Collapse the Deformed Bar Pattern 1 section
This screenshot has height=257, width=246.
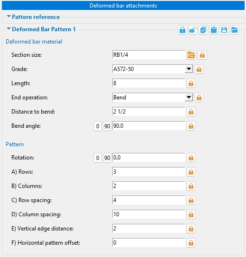point(9,29)
